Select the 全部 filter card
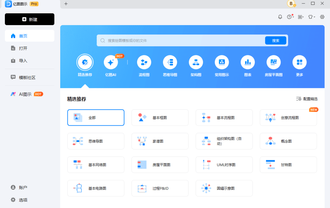Screen dimensions: 330x208 (x=96, y=118)
